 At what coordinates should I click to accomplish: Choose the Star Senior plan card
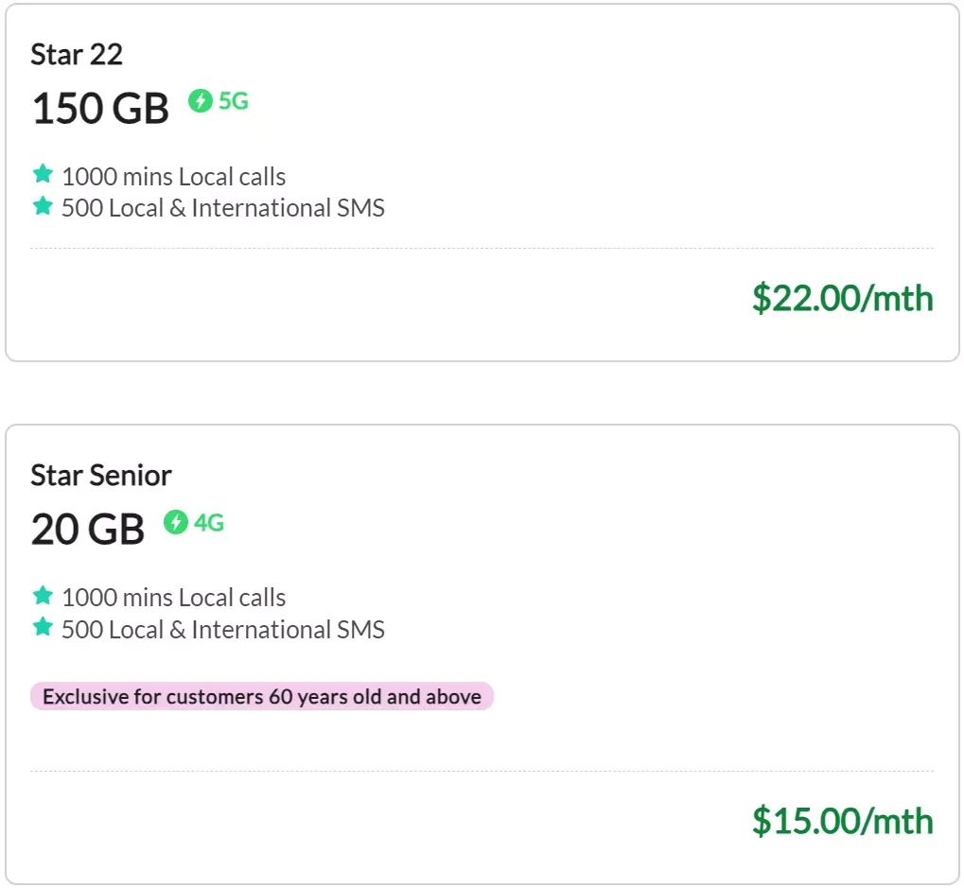(482, 654)
